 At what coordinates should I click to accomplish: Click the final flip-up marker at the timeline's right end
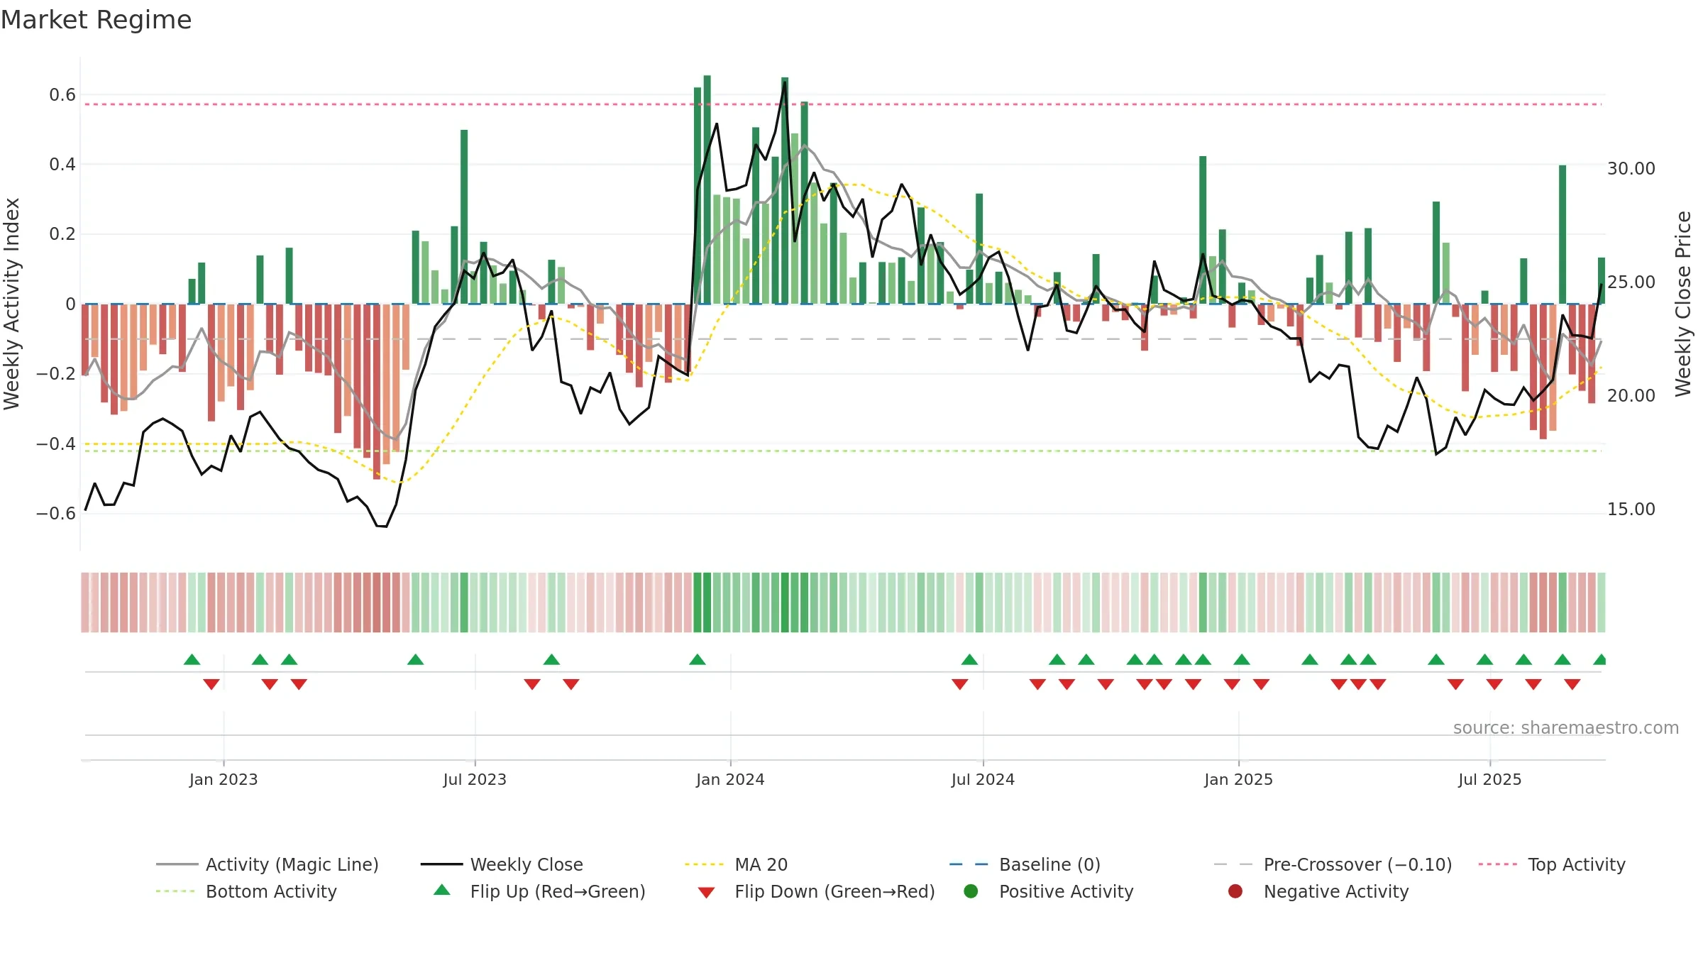tap(1600, 660)
